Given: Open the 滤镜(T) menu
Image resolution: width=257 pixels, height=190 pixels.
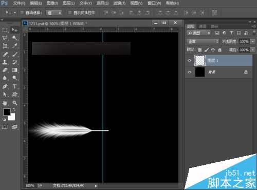Looking at the screenshot, I should (119, 3).
